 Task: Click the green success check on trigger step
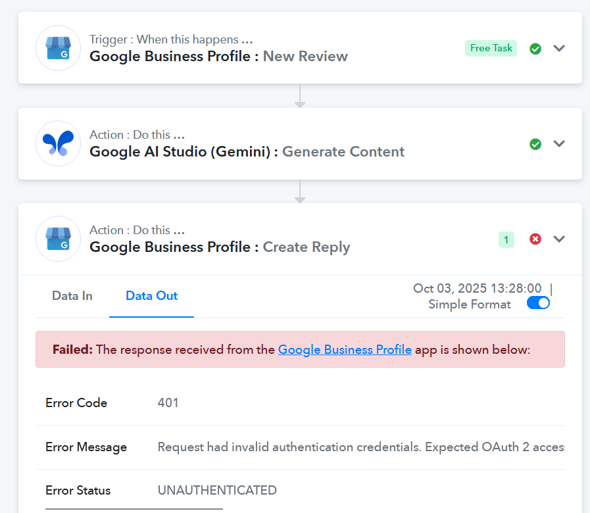tap(535, 49)
